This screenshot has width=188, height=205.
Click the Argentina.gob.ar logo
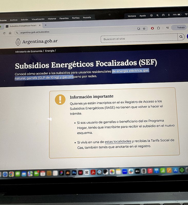[x=36, y=42]
